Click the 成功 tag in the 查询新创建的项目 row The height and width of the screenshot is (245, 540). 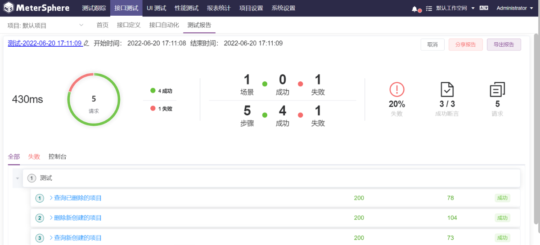coord(502,238)
